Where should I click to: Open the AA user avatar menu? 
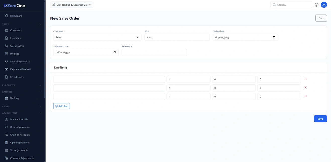pyautogui.click(x=324, y=5)
